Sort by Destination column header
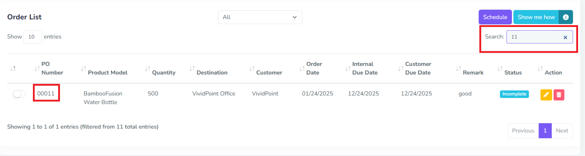 pyautogui.click(x=212, y=73)
